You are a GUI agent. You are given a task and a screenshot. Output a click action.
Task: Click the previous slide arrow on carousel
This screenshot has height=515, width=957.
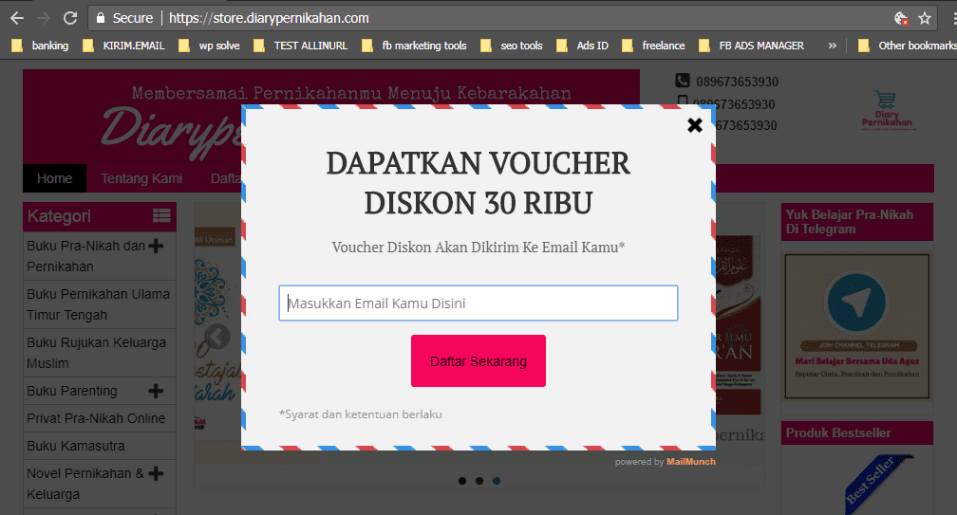pyautogui.click(x=217, y=337)
